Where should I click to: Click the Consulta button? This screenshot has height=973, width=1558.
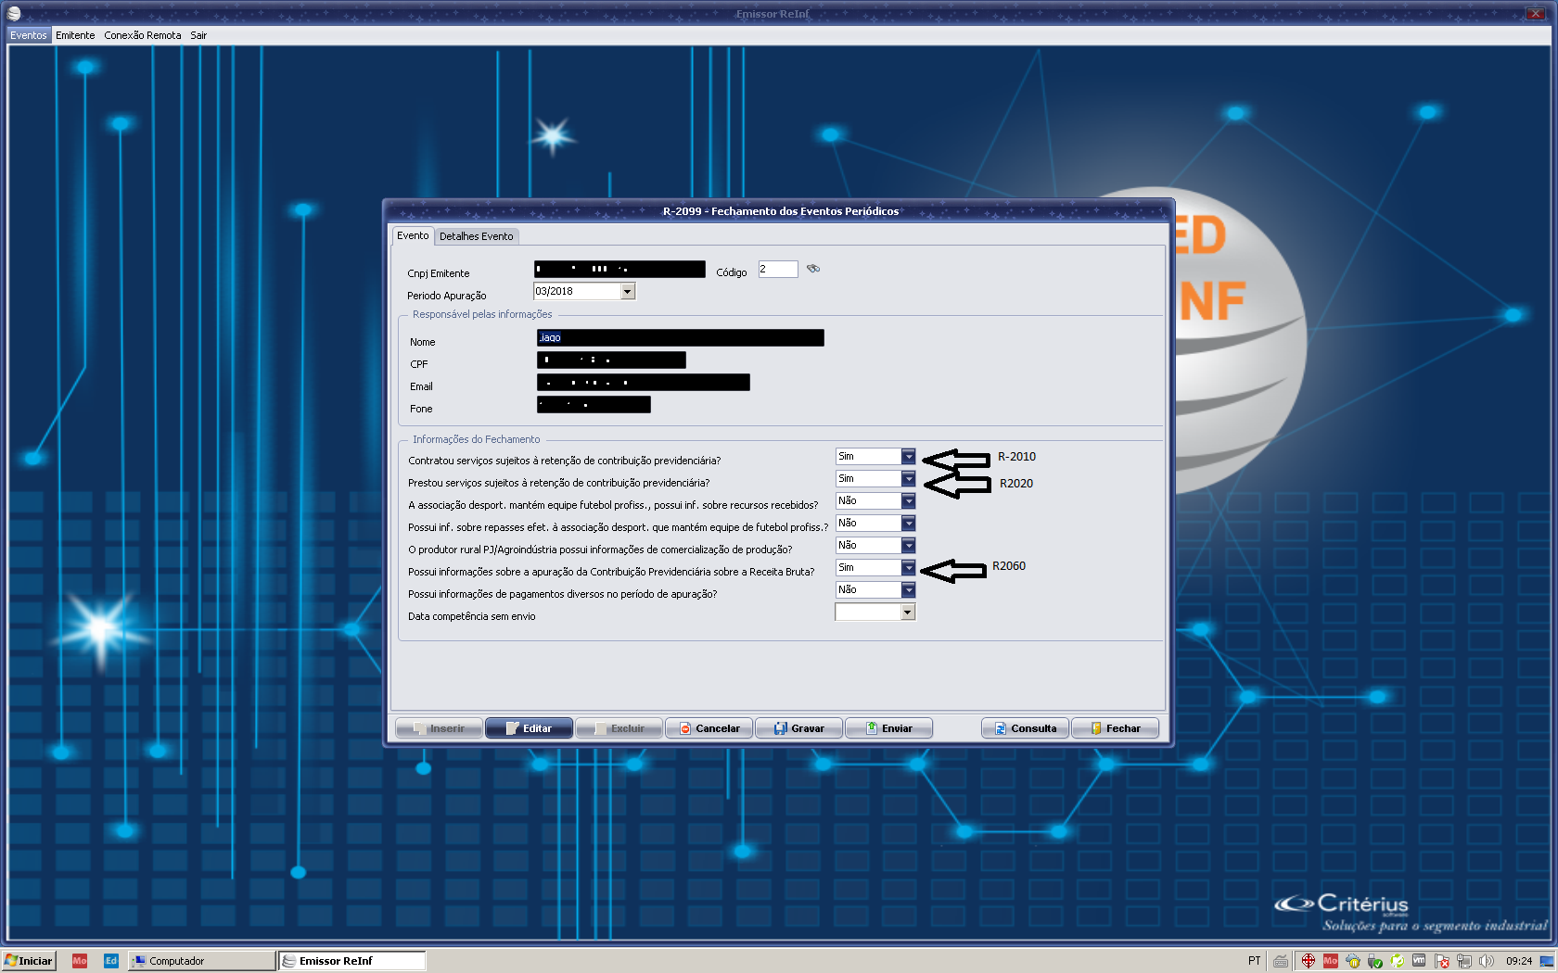pos(1025,728)
